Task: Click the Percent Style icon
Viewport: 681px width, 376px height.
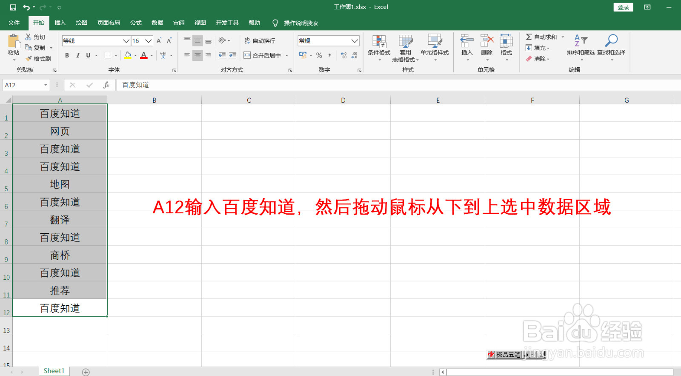Action: pos(319,55)
